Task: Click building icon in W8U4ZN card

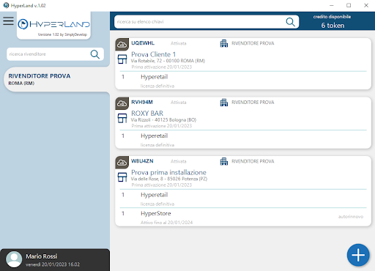Action: coord(224,162)
